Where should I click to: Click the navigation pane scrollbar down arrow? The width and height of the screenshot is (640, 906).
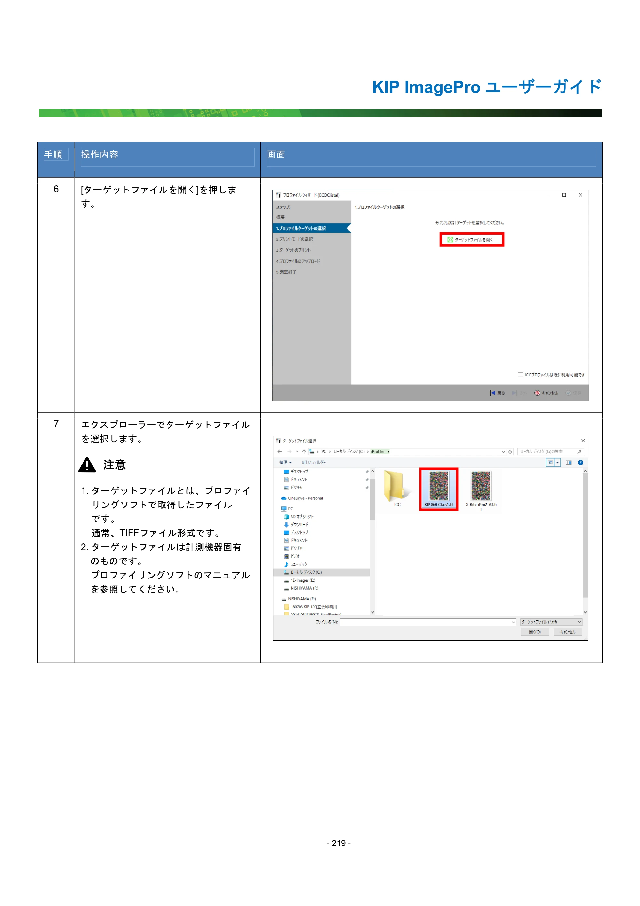tap(372, 612)
